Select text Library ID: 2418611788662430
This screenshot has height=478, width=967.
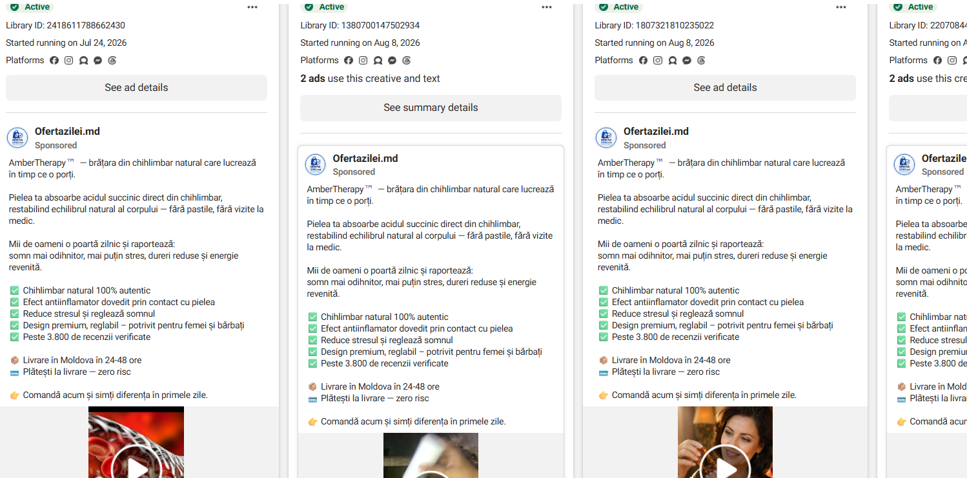click(x=66, y=26)
